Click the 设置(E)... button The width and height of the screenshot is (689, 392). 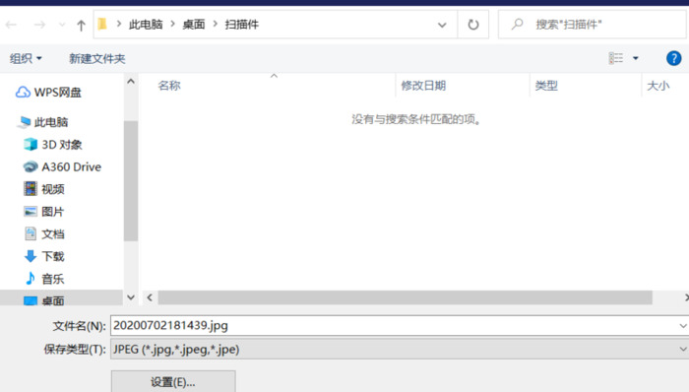coord(173,381)
